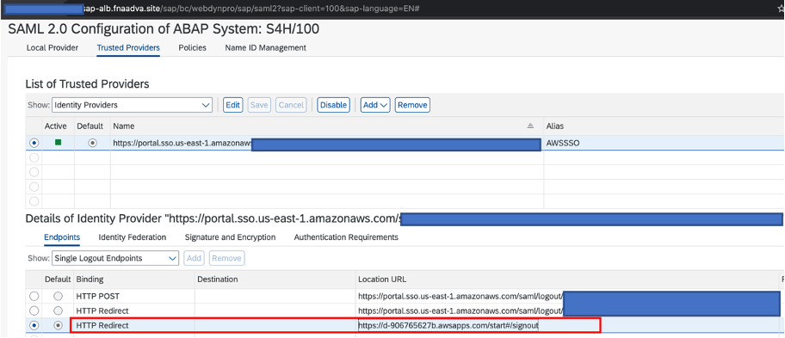785x338 pixels.
Task: Bookmark the page with the star icon
Action: tap(782, 8)
